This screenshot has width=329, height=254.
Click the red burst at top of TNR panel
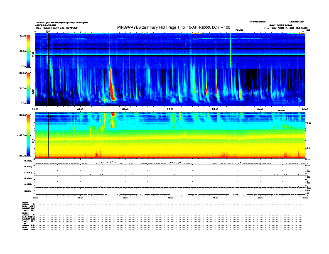(x=113, y=115)
